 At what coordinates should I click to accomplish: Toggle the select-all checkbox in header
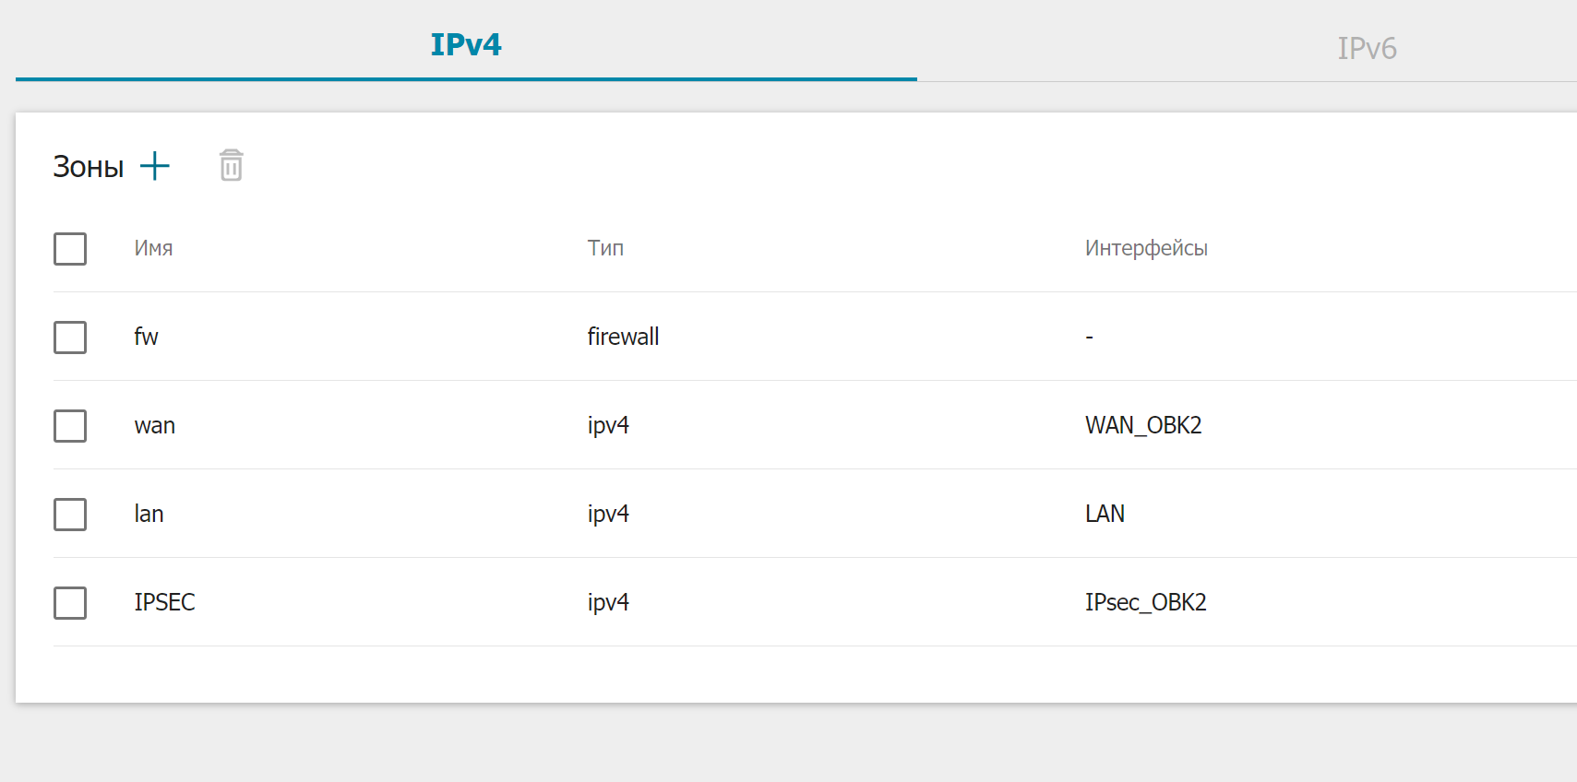pyautogui.click(x=70, y=249)
